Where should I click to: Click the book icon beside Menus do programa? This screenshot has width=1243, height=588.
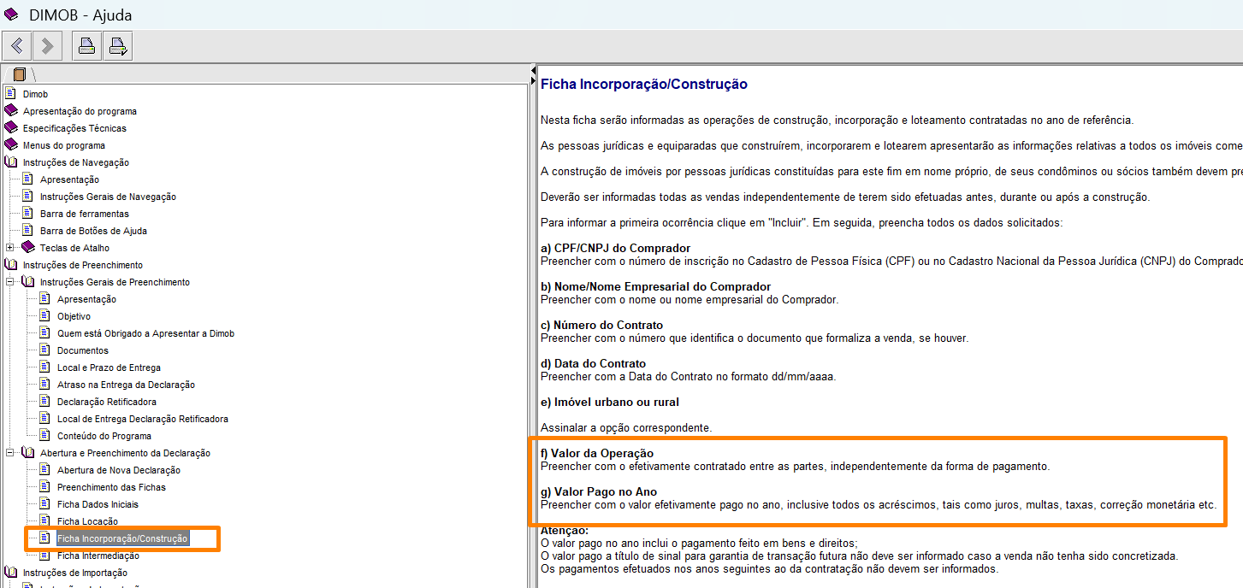(10, 145)
